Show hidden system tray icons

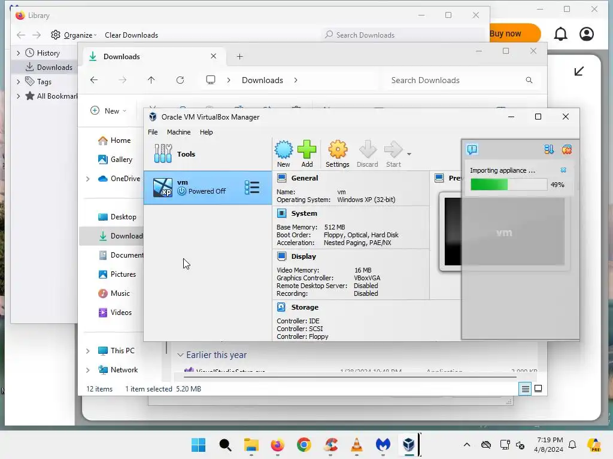pos(467,445)
